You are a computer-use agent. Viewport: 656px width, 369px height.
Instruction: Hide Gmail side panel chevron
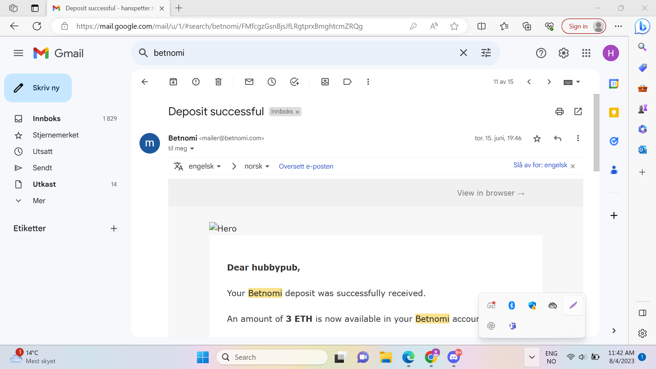[614, 331]
